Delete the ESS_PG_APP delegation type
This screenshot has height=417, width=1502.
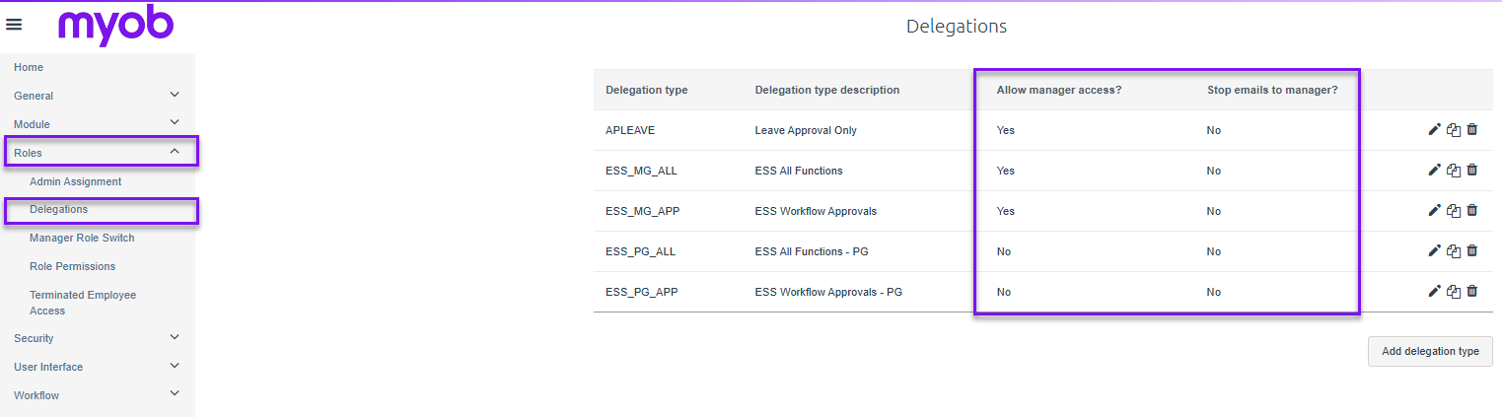pos(1472,291)
